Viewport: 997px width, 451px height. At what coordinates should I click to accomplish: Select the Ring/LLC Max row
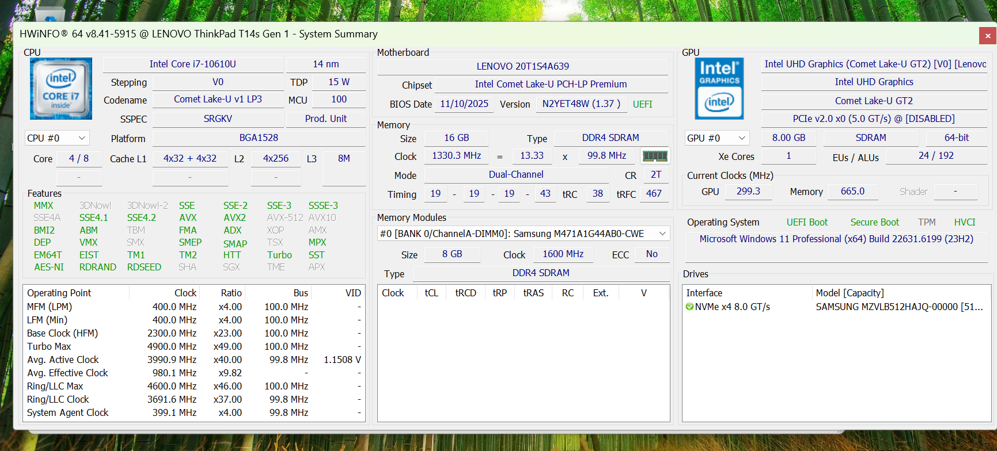click(194, 387)
